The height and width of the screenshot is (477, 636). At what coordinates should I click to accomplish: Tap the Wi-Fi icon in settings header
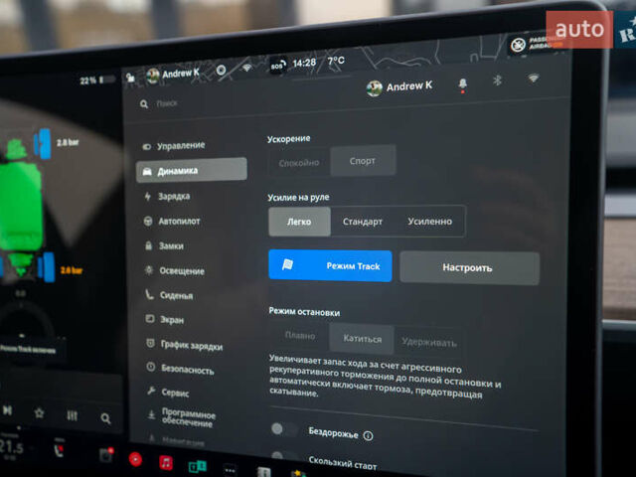pyautogui.click(x=534, y=78)
